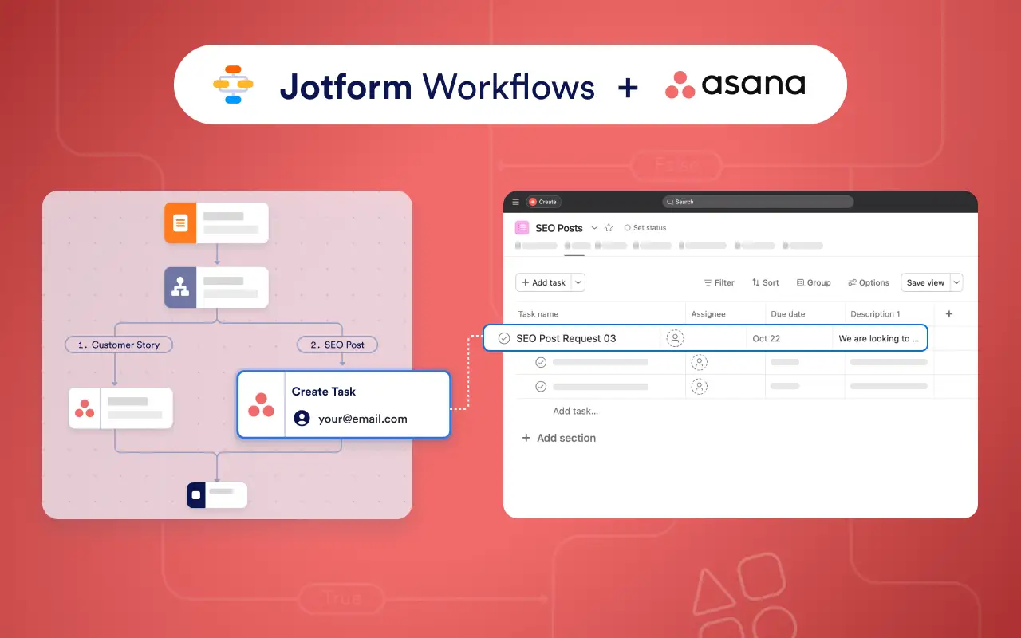Toggle completion circle of second task row
Viewport: 1021px width, 638px height.
point(541,362)
